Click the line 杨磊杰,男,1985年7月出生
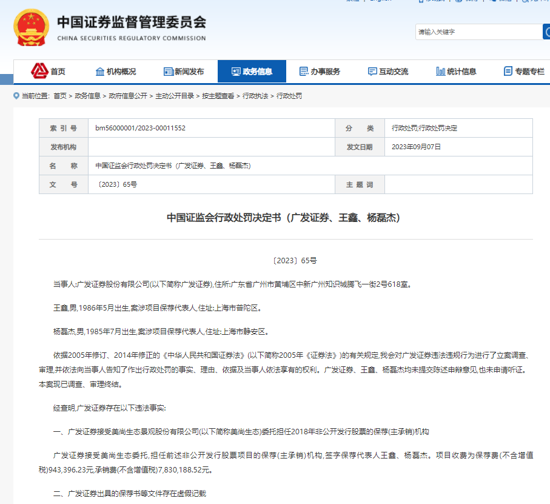 161,331
